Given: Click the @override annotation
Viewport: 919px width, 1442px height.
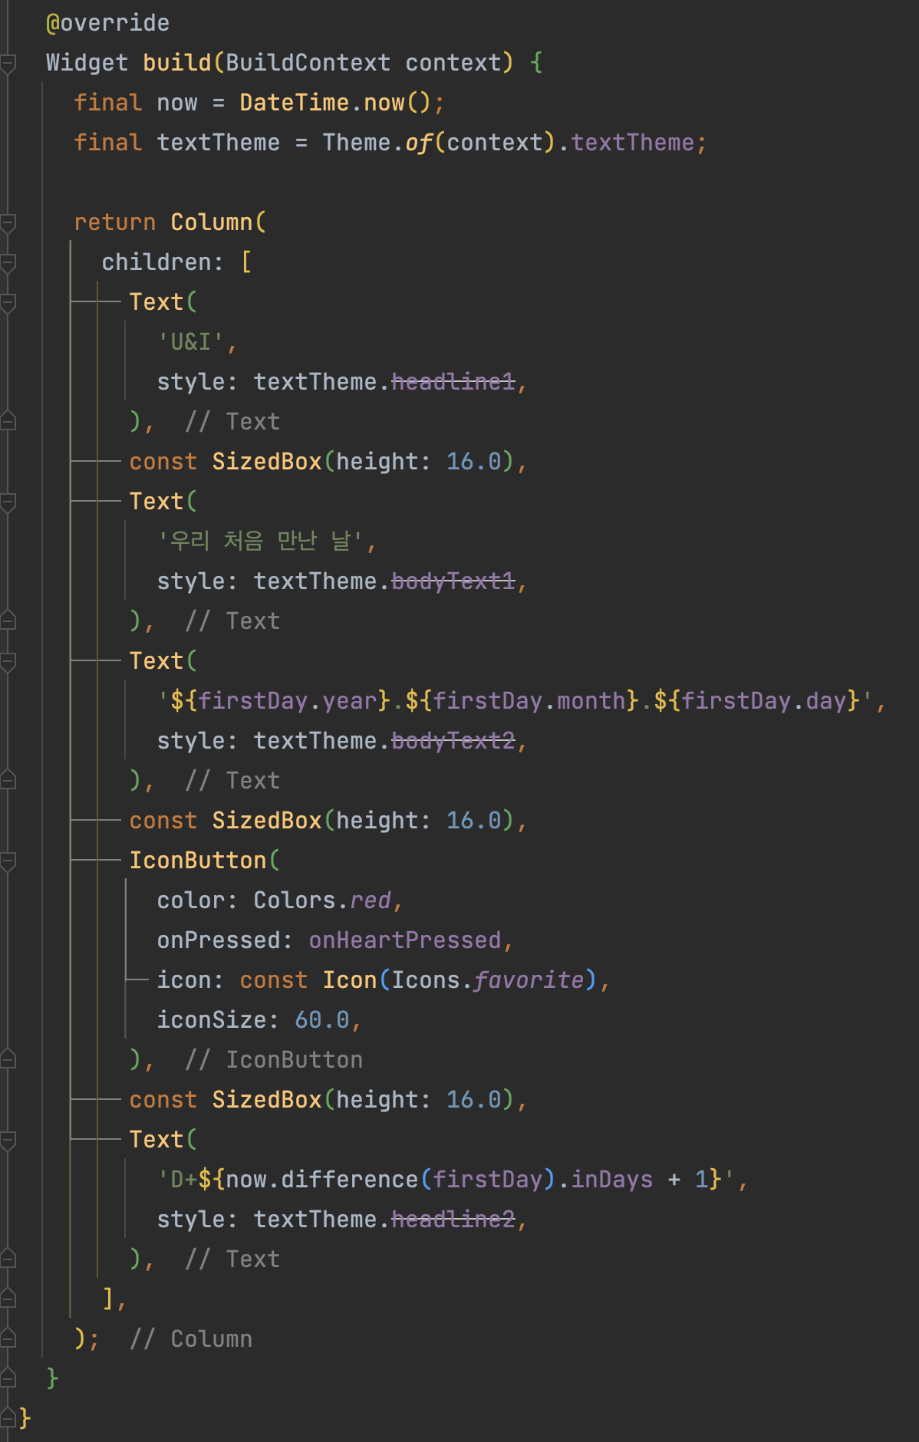Looking at the screenshot, I should tap(107, 23).
